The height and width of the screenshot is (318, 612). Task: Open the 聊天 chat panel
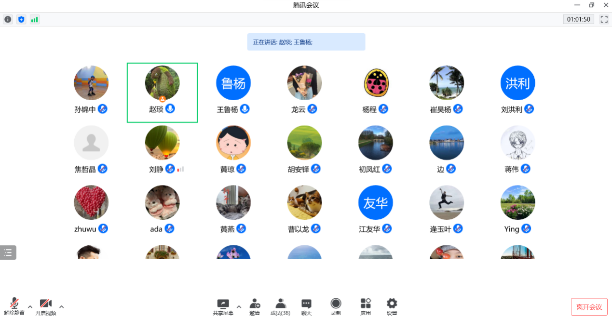coord(306,306)
